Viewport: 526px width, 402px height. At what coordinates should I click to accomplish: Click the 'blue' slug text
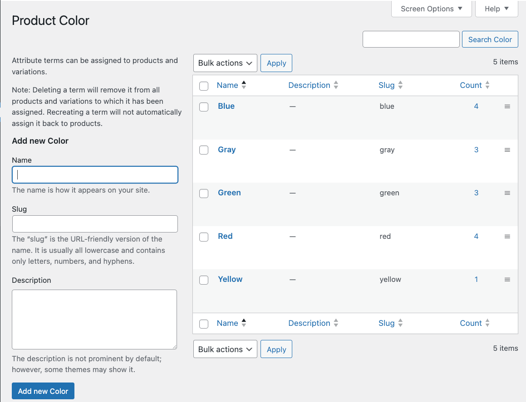(x=387, y=106)
